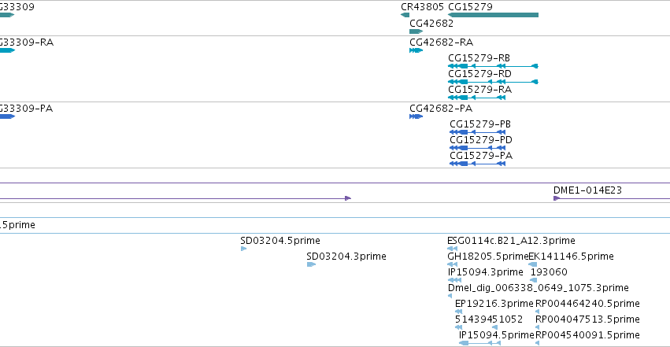Screen dimensions: 670x347
Task: Select the 5143945 arrow glyph
Action: (458, 327)
